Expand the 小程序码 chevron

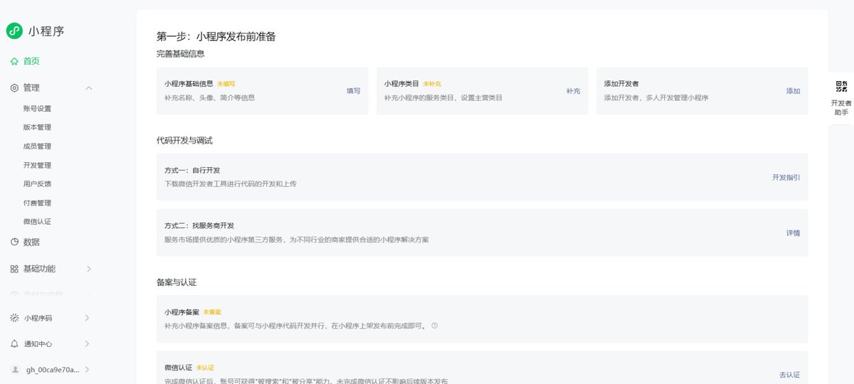[87, 318]
